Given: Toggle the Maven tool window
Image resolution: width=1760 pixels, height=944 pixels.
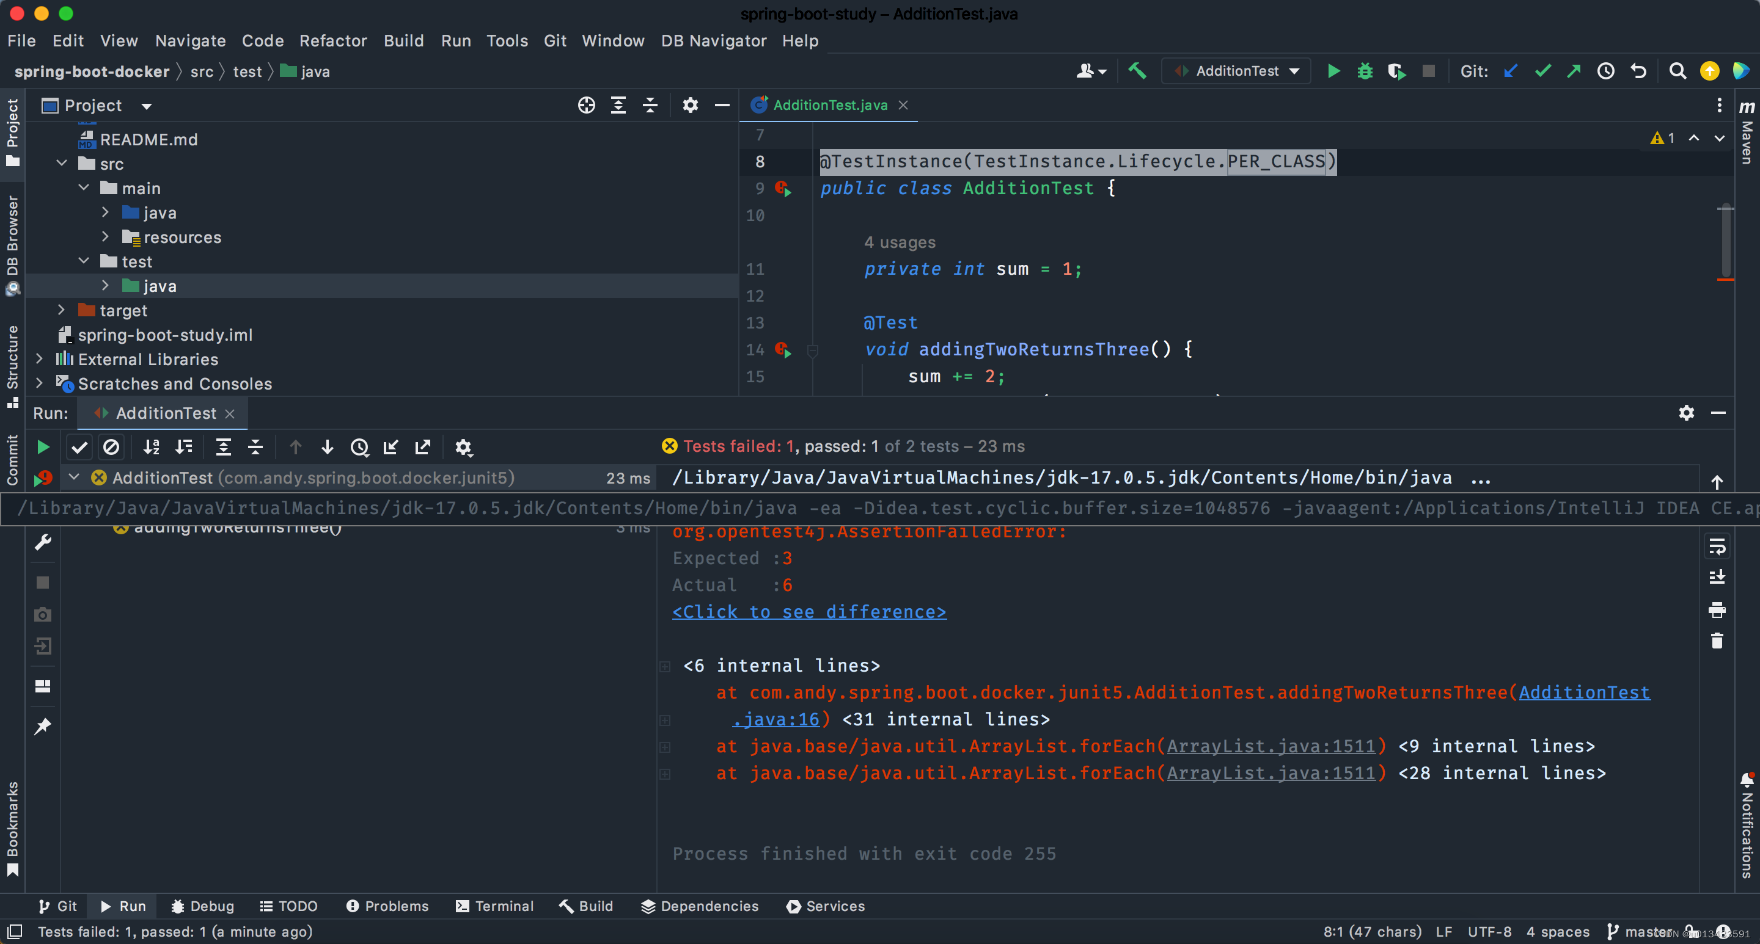Looking at the screenshot, I should 1747,133.
